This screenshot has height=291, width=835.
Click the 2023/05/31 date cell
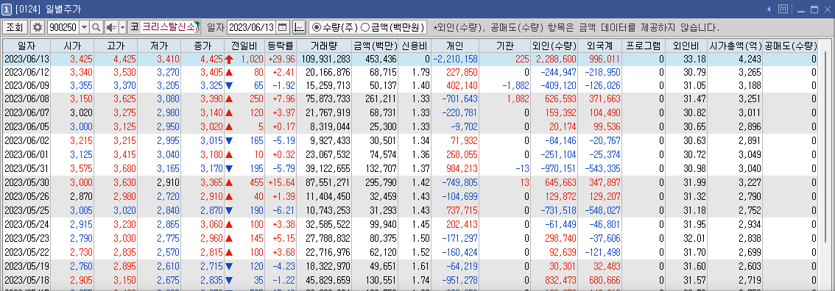(27, 168)
